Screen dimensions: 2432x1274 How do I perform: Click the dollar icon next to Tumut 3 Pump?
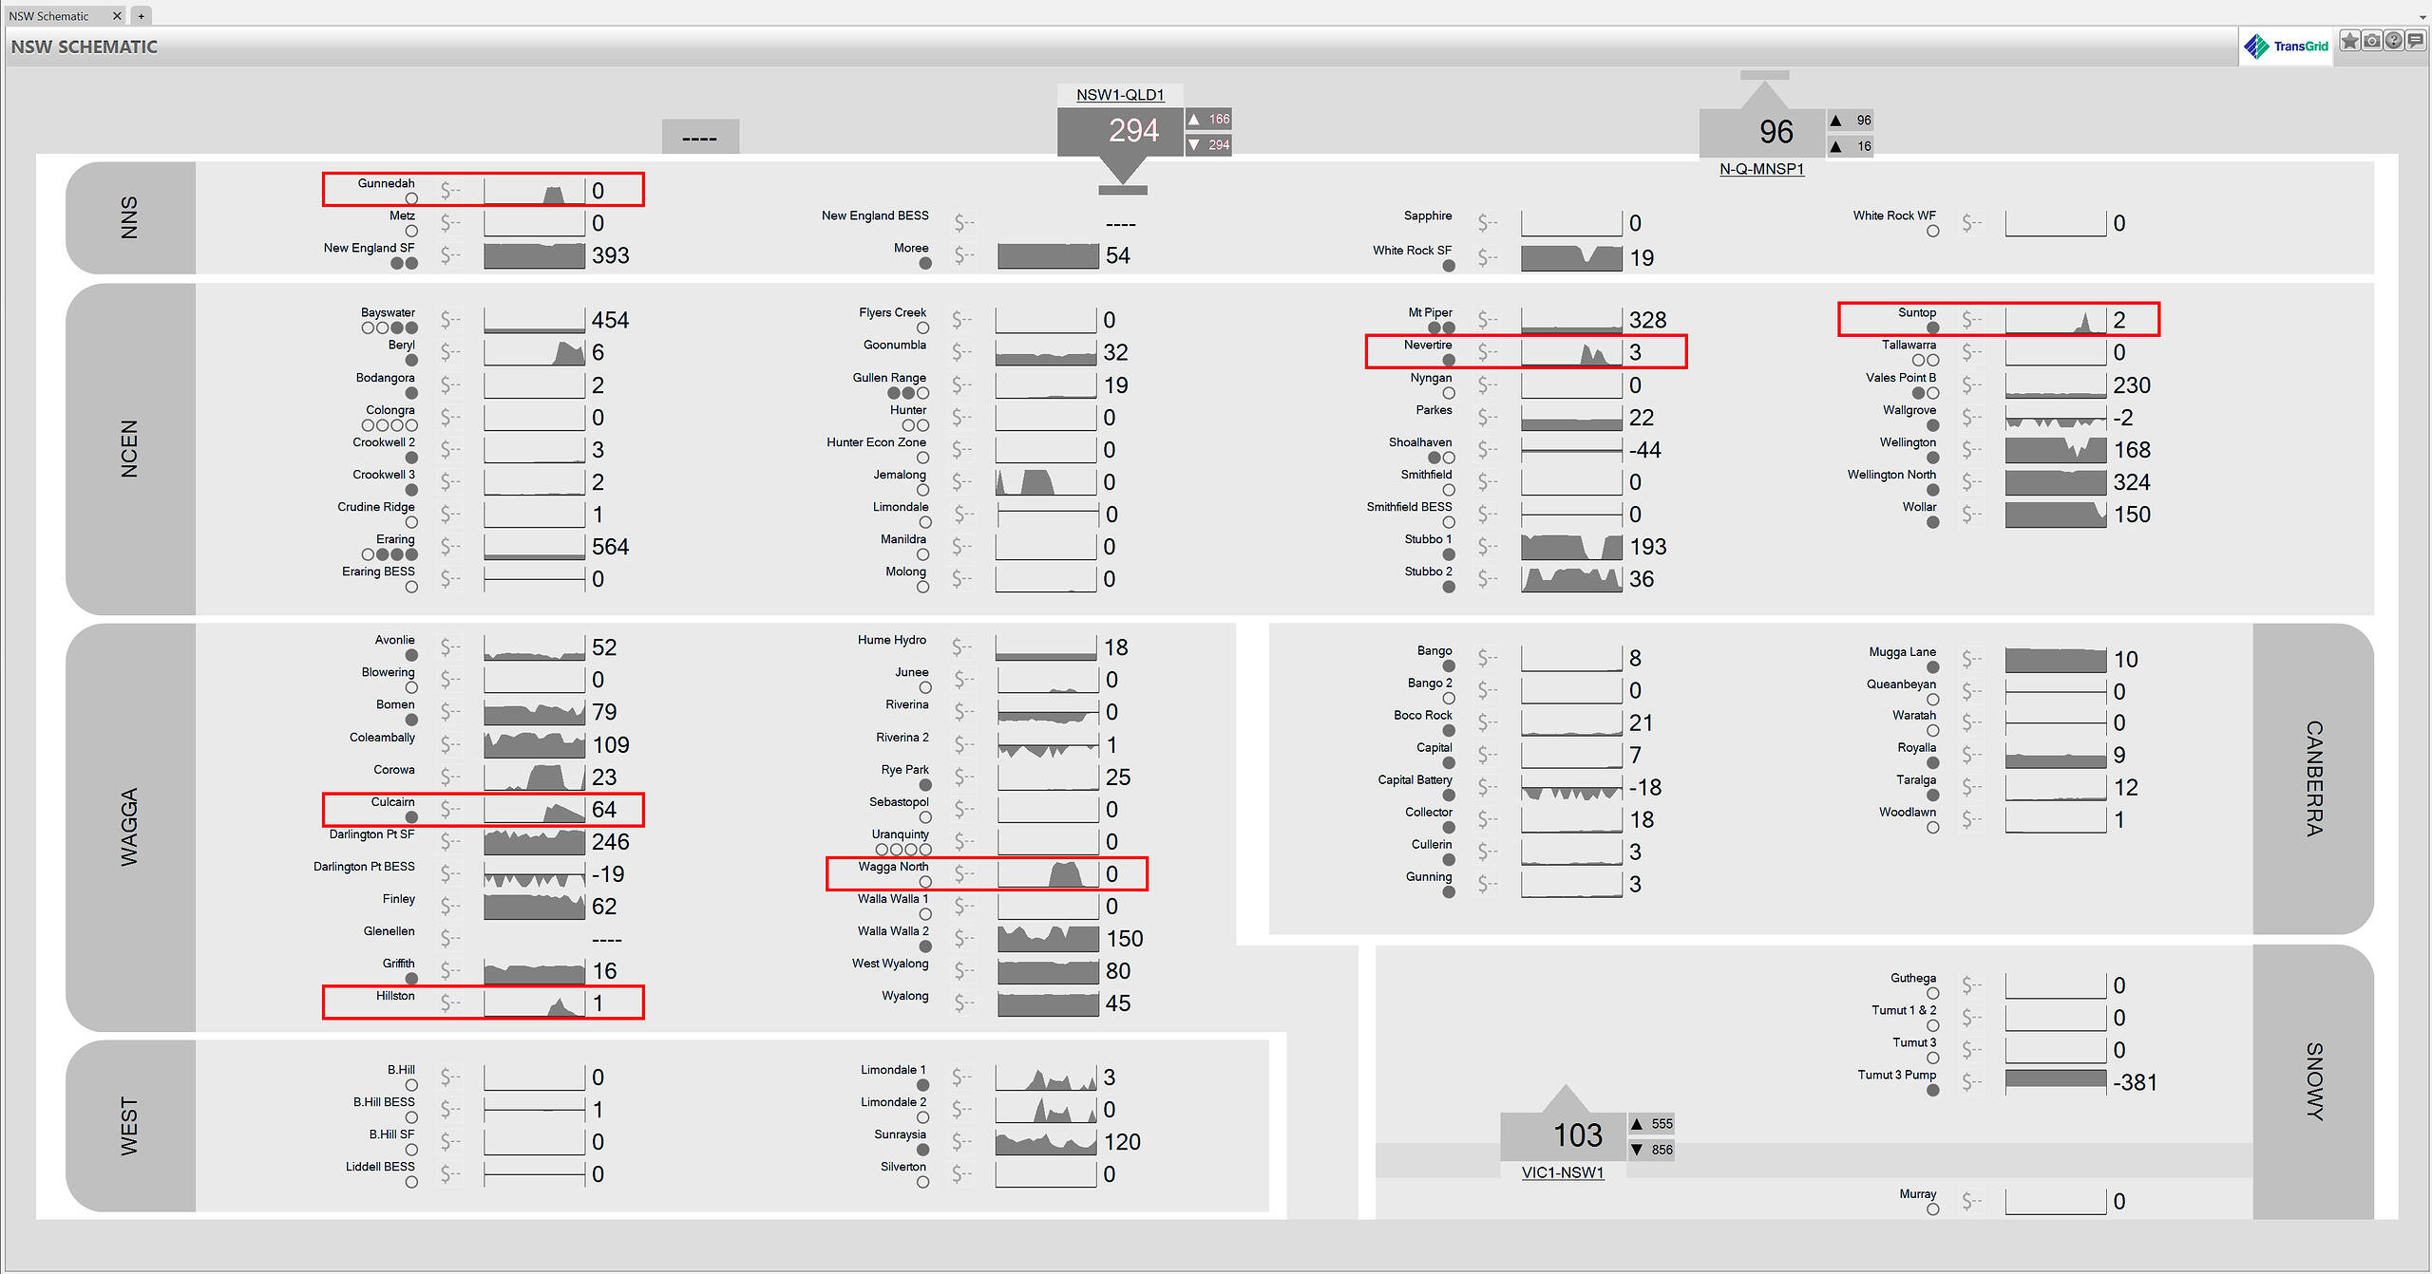[1971, 1082]
